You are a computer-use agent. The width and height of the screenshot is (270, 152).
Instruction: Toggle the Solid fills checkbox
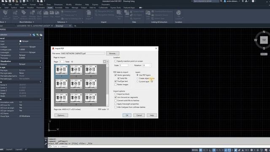119,78
